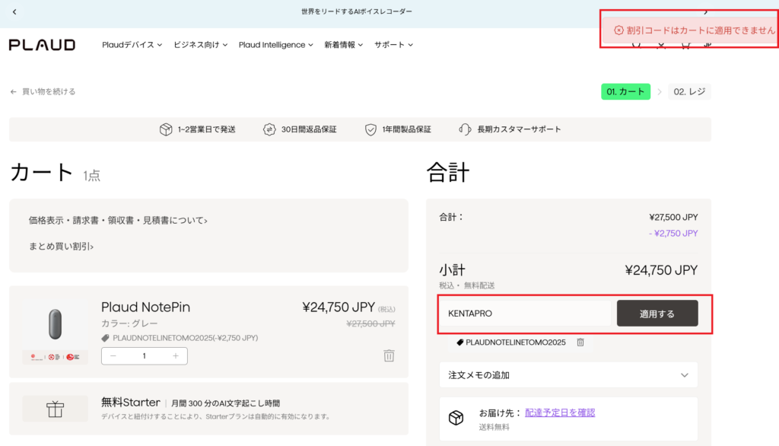Open 価格表示・請求書・領収書・見積書について link
Screen dimensions: 779x446
[118, 220]
